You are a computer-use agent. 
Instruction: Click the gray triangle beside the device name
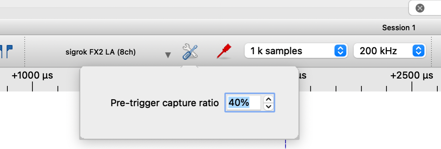click(168, 55)
